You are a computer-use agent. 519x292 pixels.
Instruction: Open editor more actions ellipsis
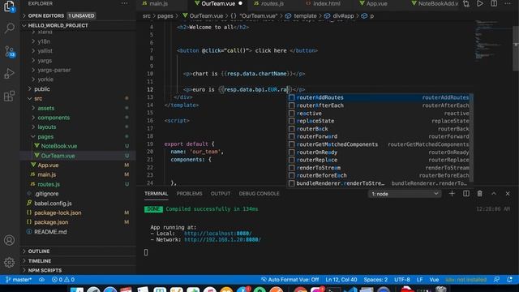508,3
